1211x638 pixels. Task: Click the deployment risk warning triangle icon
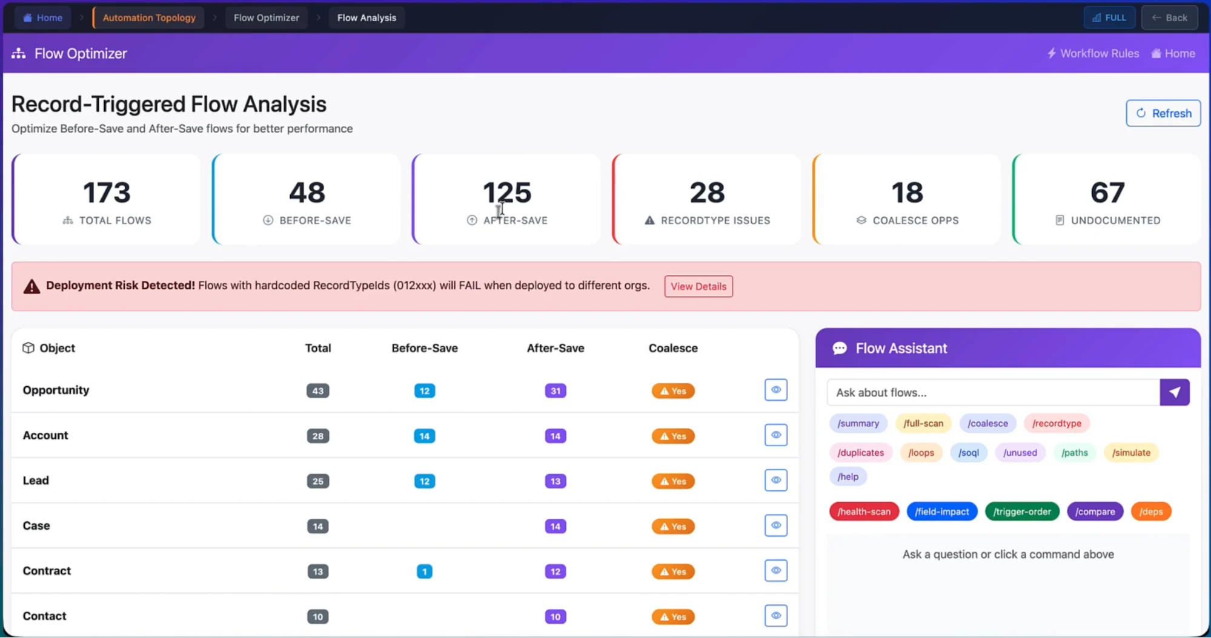(32, 286)
